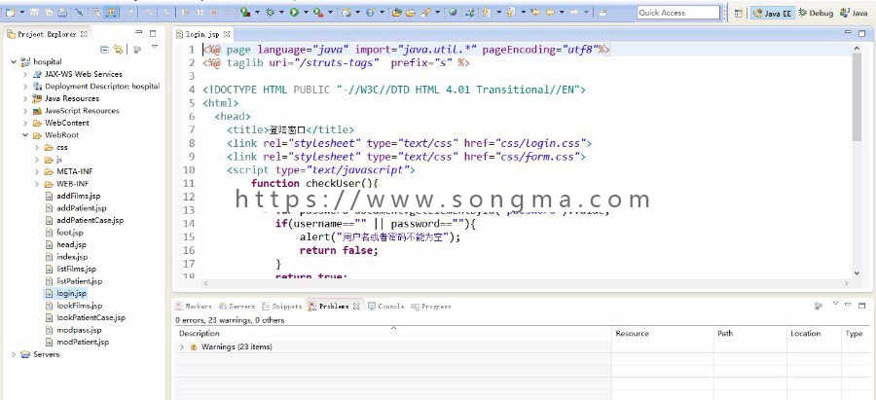Collapse the WebRoot folder
Viewport: 876px width, 400px height.
tap(25, 135)
